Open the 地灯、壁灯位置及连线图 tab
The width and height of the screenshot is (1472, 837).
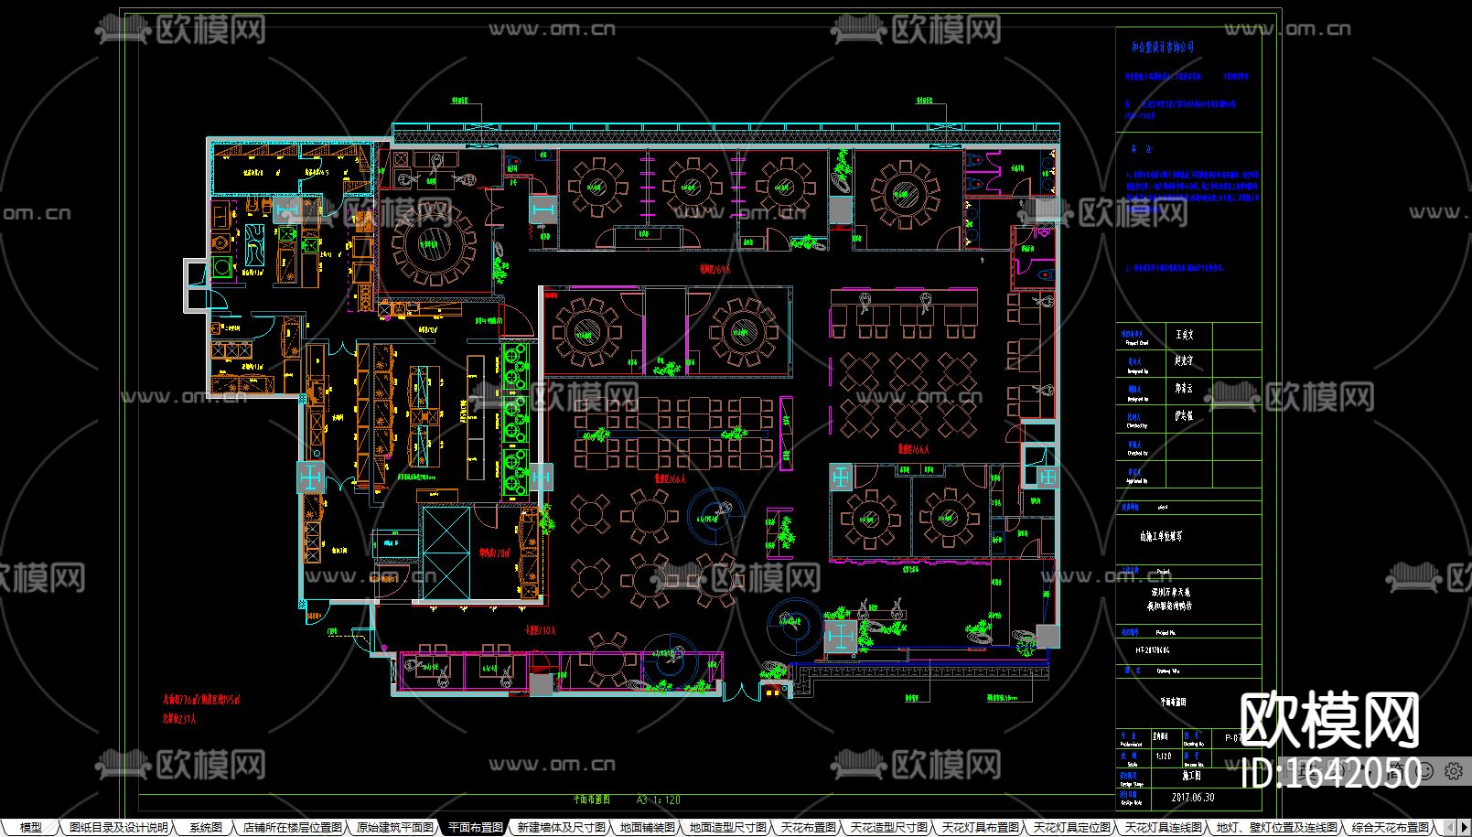[x=1277, y=827]
